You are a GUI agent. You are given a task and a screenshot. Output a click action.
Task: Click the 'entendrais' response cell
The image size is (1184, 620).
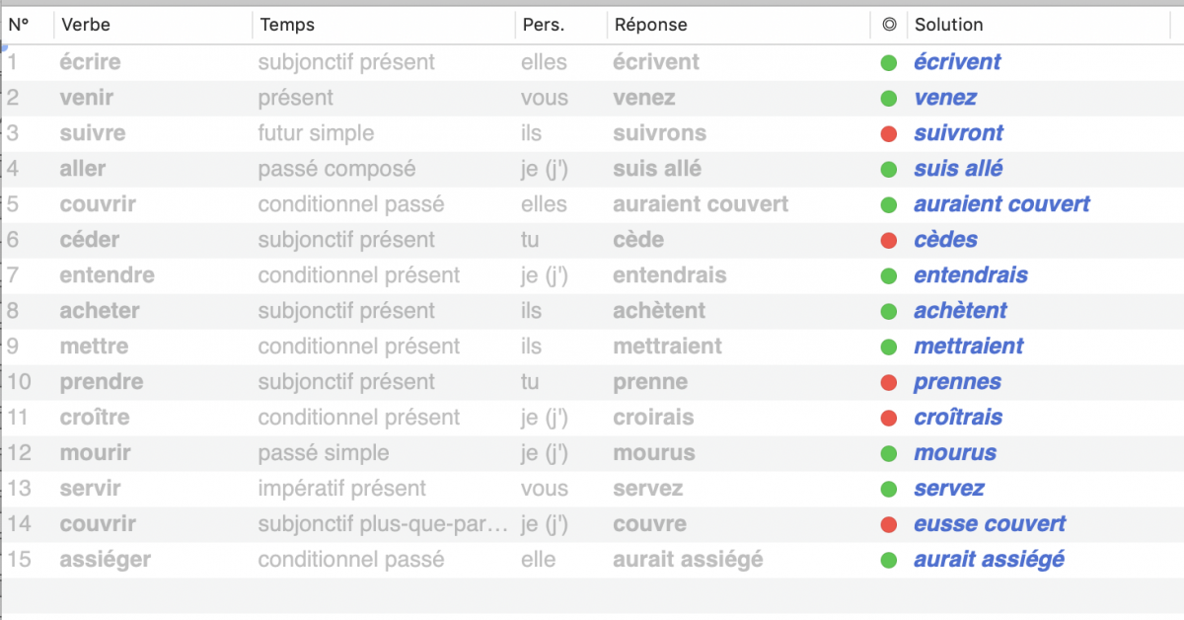pyautogui.click(x=669, y=275)
